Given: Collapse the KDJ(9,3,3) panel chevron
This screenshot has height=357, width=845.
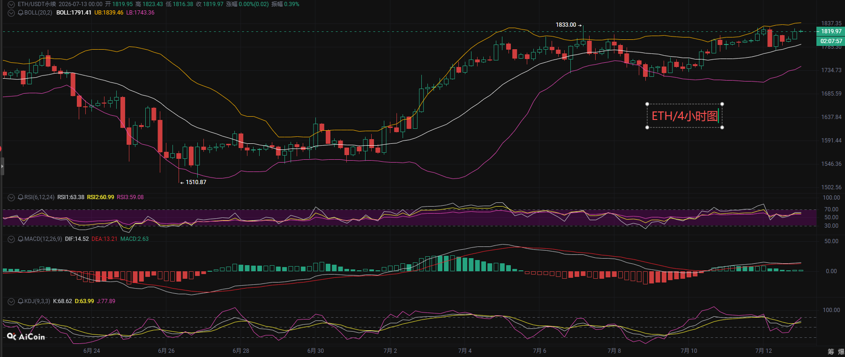Looking at the screenshot, I should tap(11, 301).
